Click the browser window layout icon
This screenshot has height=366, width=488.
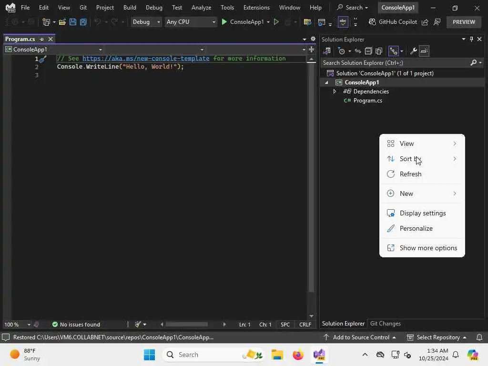click(322, 22)
